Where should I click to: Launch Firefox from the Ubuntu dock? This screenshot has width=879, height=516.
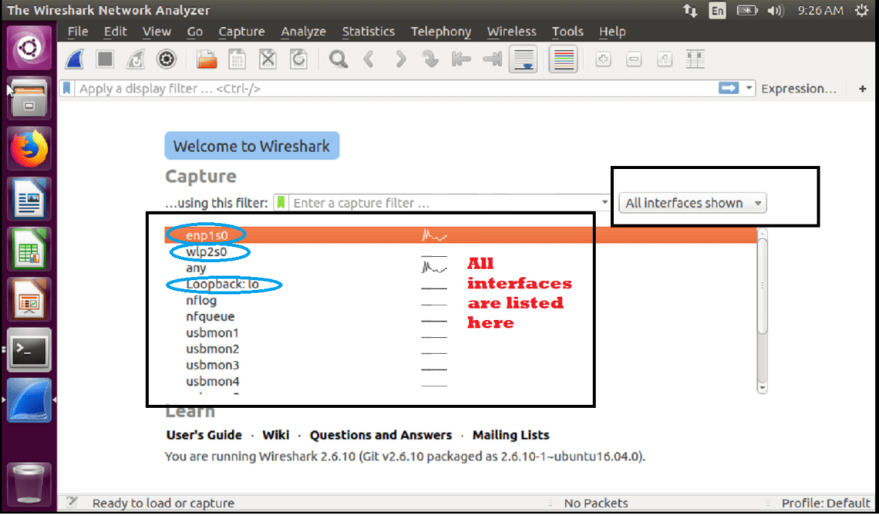pyautogui.click(x=29, y=149)
